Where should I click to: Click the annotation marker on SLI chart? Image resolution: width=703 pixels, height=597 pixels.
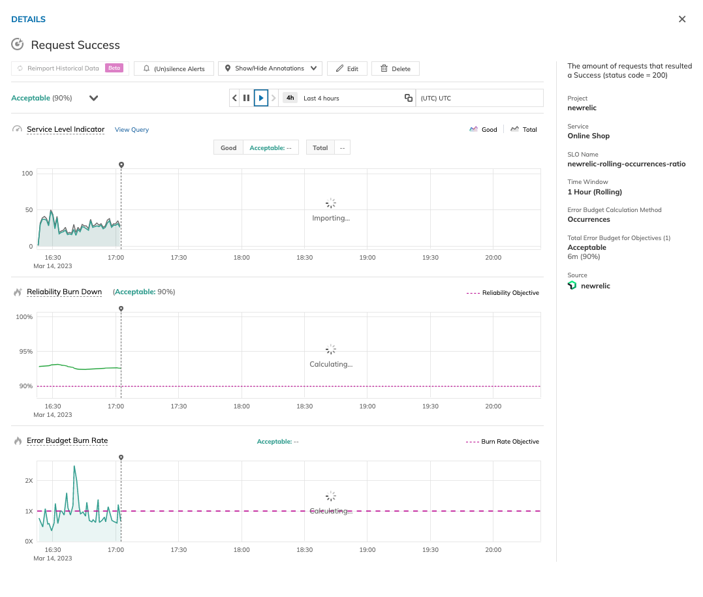(x=121, y=165)
